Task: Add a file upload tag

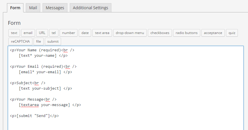Action: coord(38,42)
